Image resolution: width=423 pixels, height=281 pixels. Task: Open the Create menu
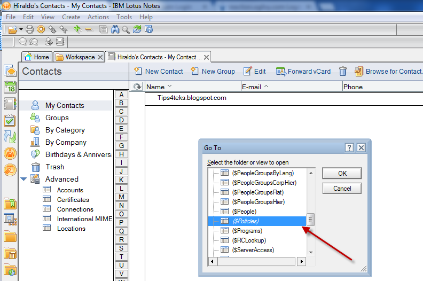pyautogui.click(x=71, y=17)
